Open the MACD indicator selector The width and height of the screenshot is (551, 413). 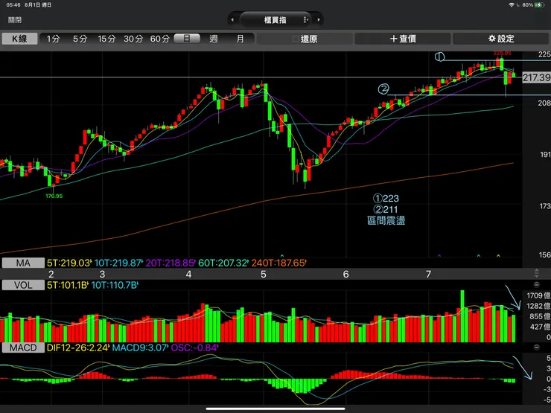point(23,348)
